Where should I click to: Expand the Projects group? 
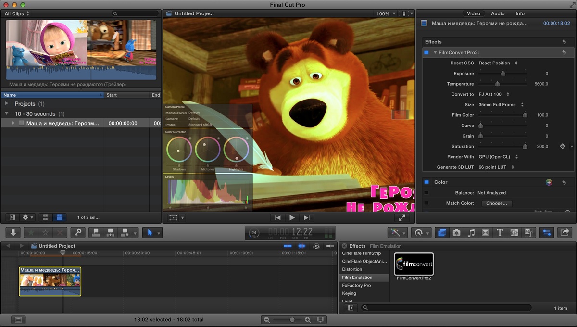[x=7, y=103]
